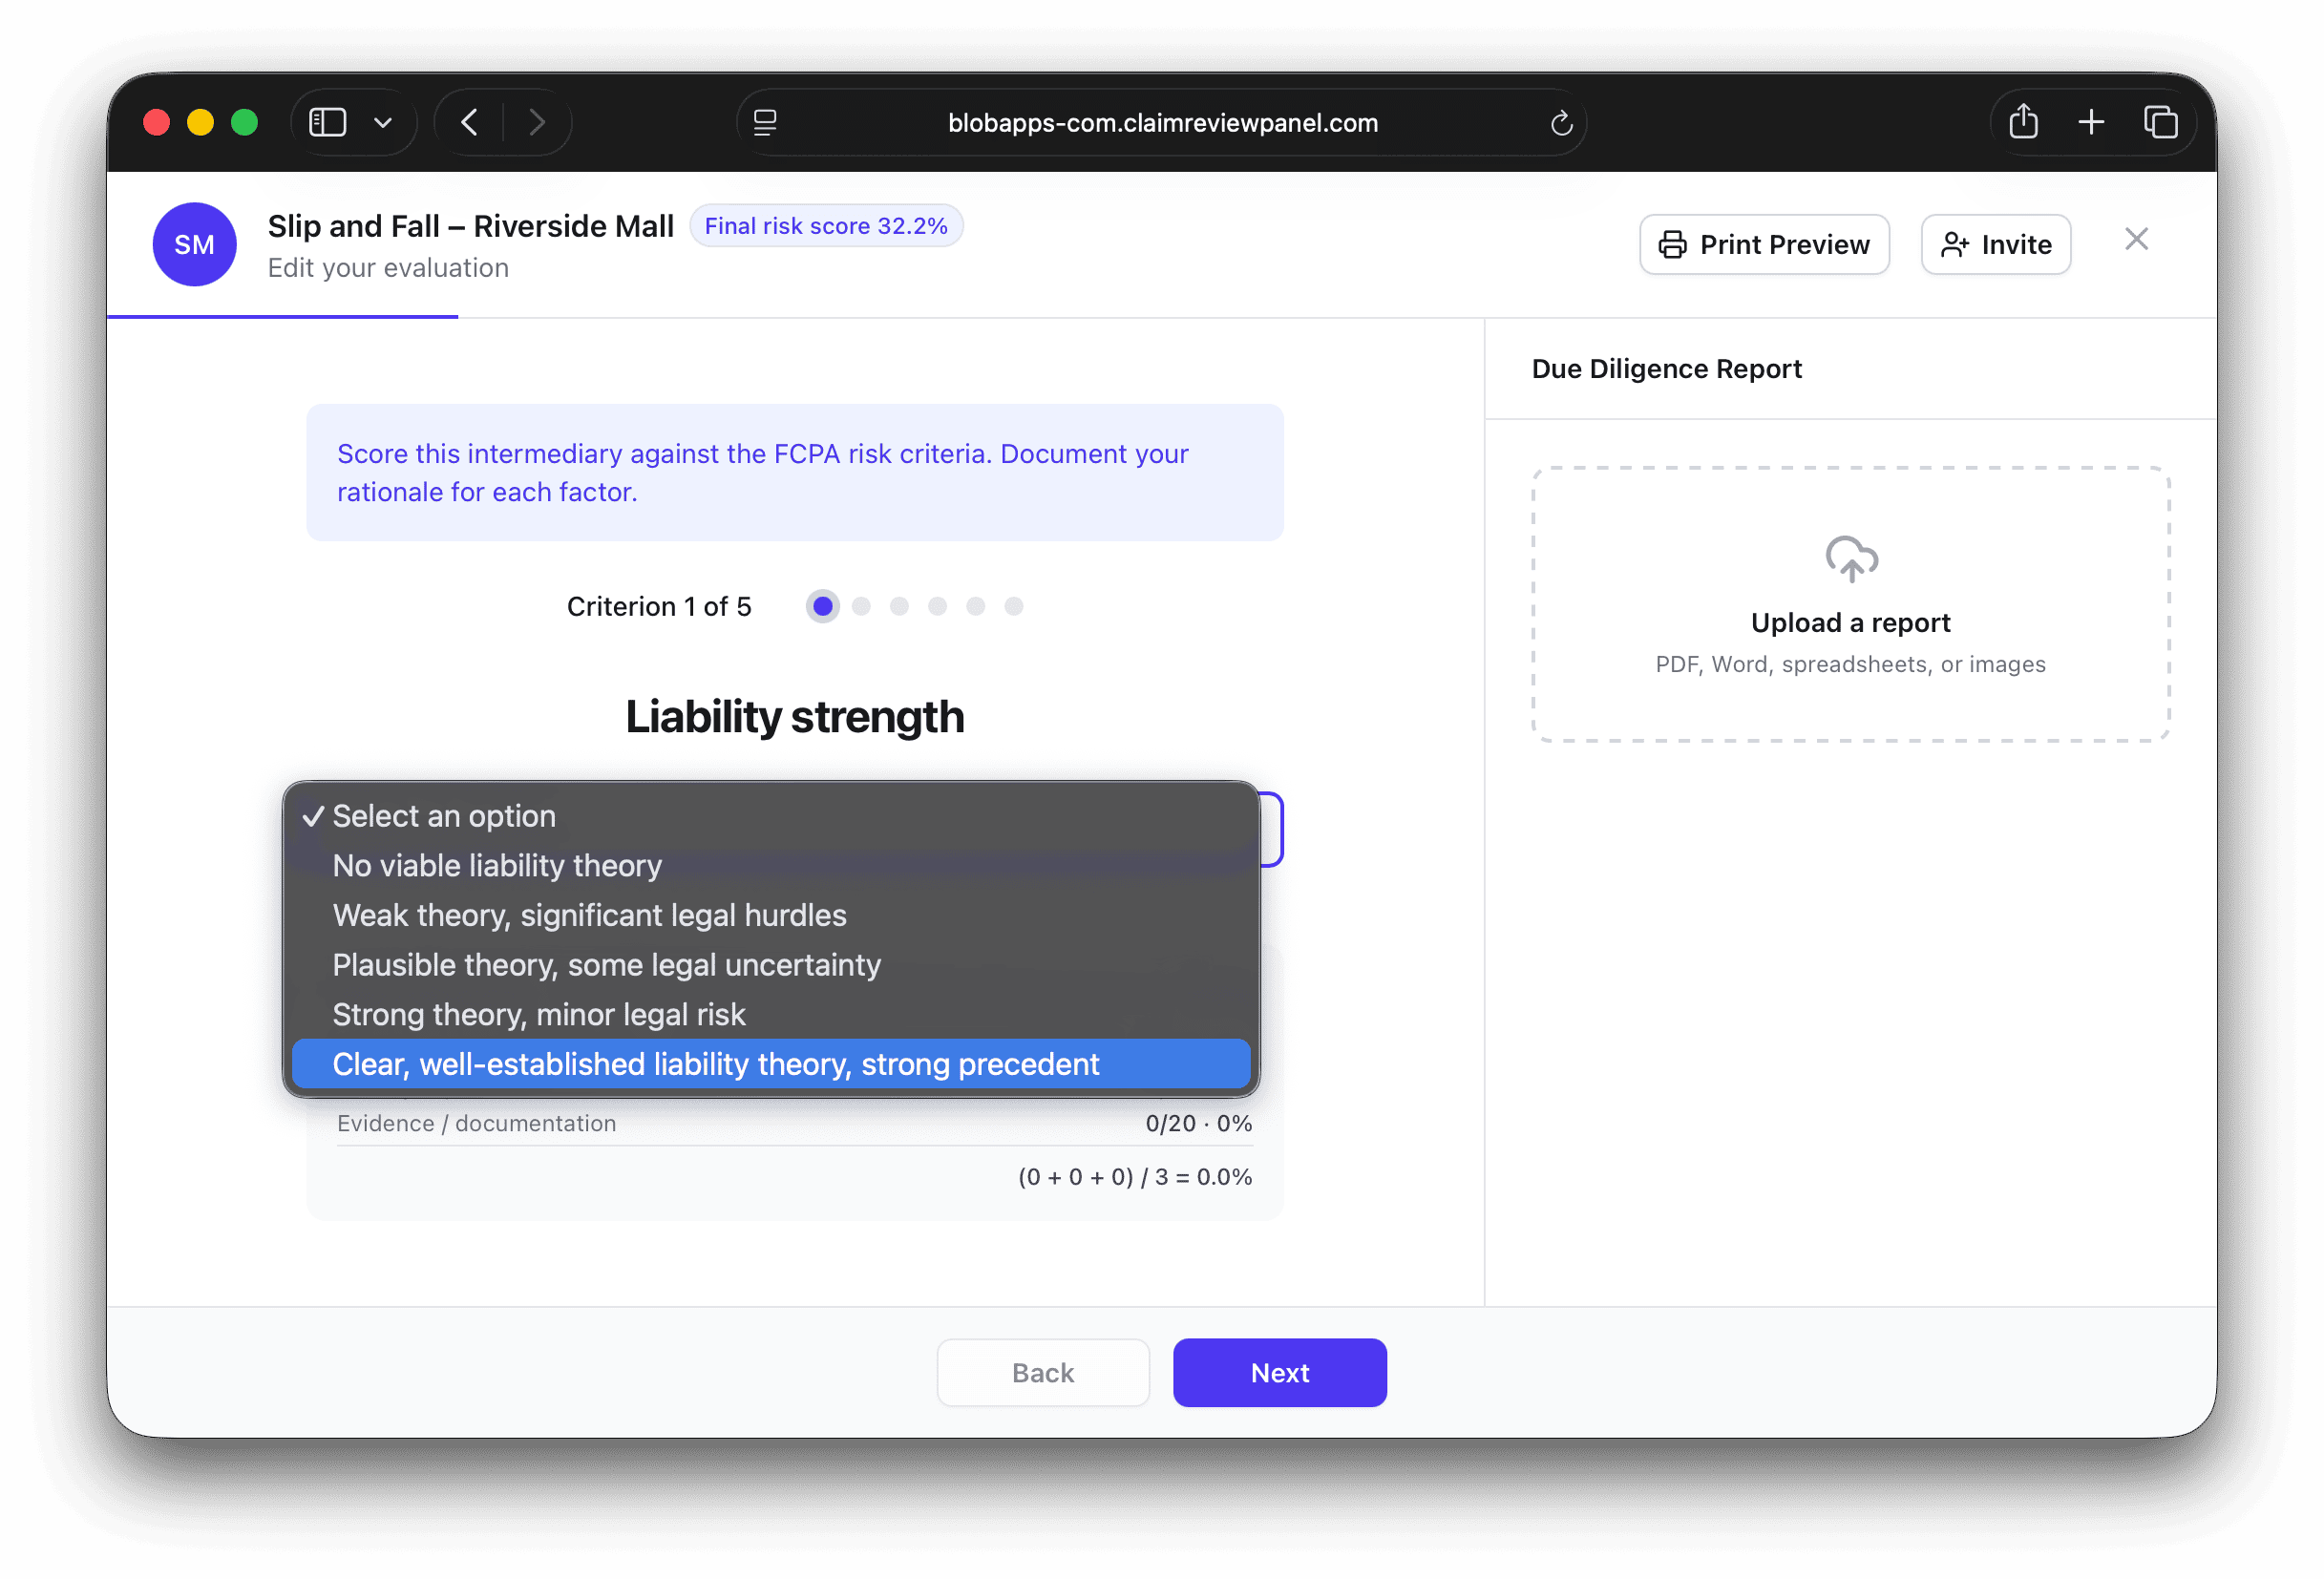Click 'Upload a report' text
The width and height of the screenshot is (2324, 1579).
click(x=1850, y=623)
